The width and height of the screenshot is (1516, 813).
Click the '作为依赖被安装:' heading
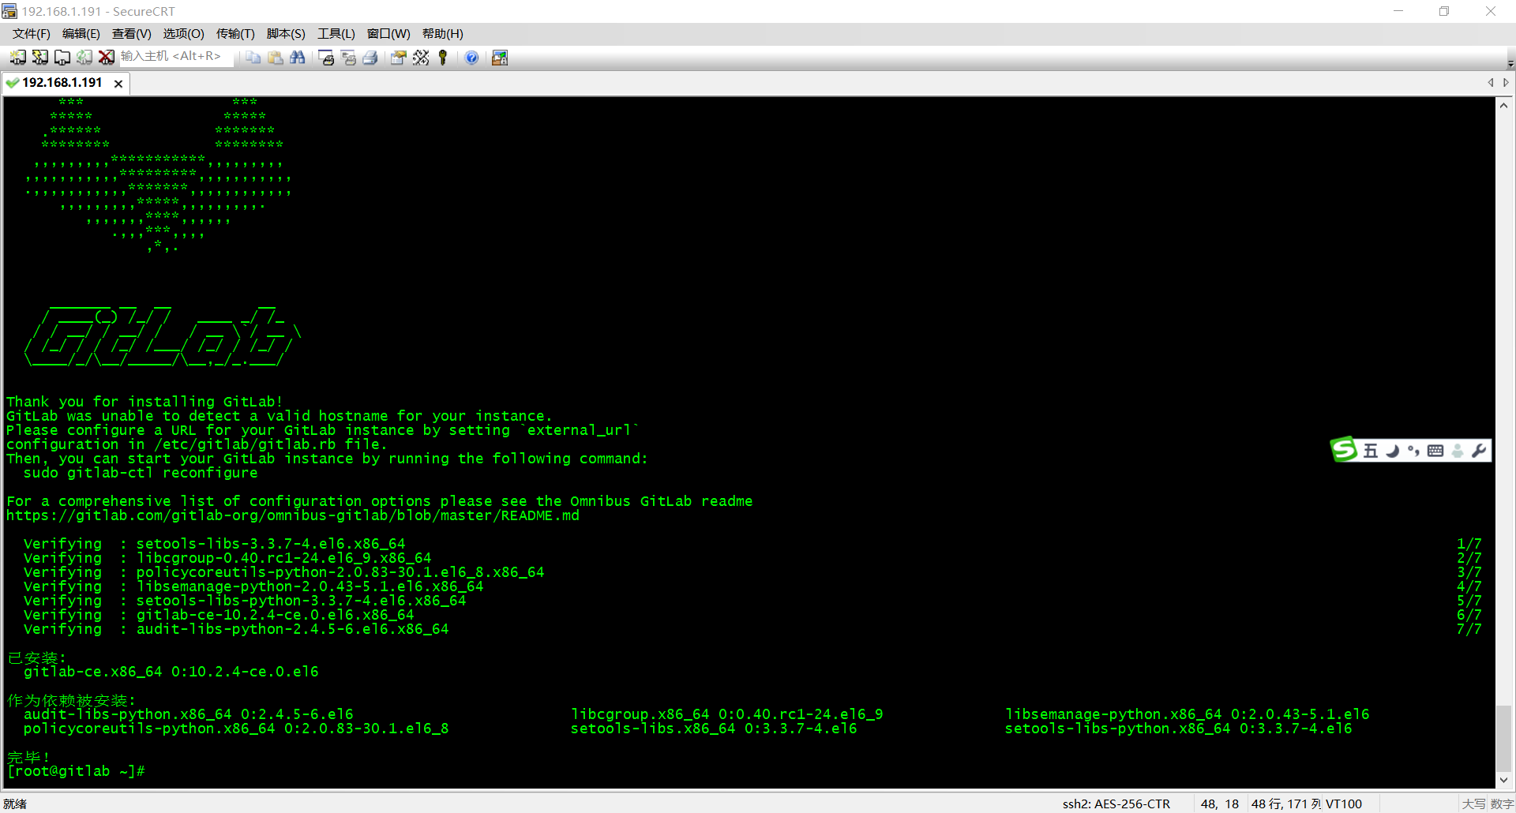(71, 701)
